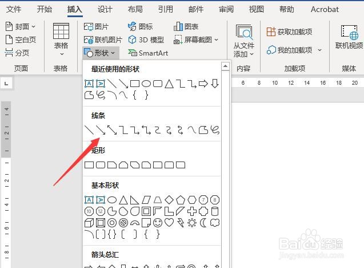Select the arrow line in 线条 section

101,130
